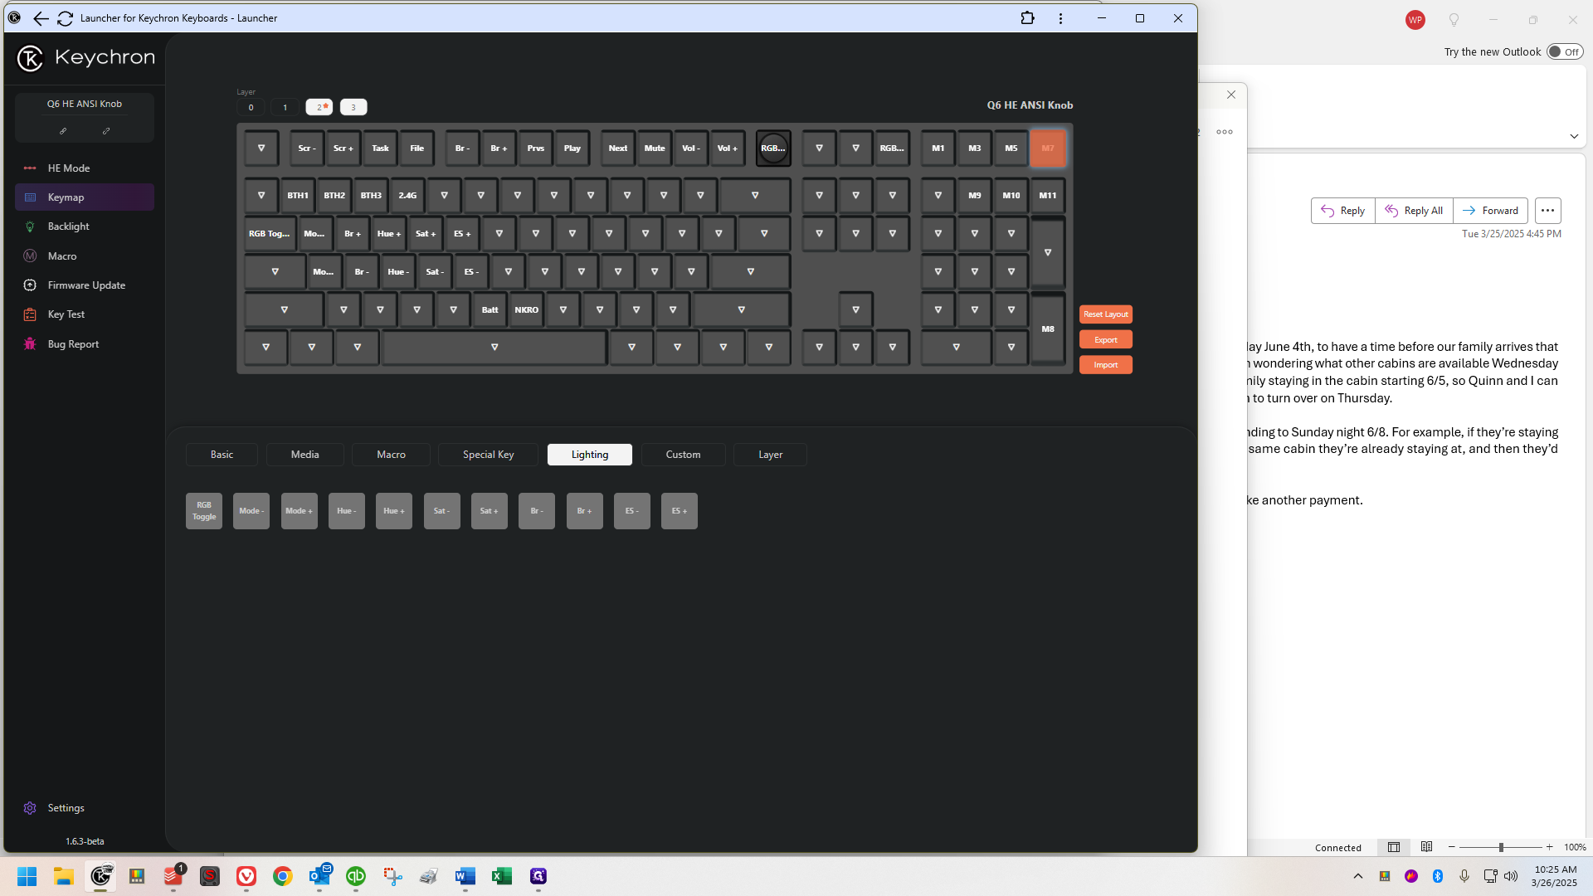
Task: Select the Batt key on the keyboard
Action: pos(490,310)
